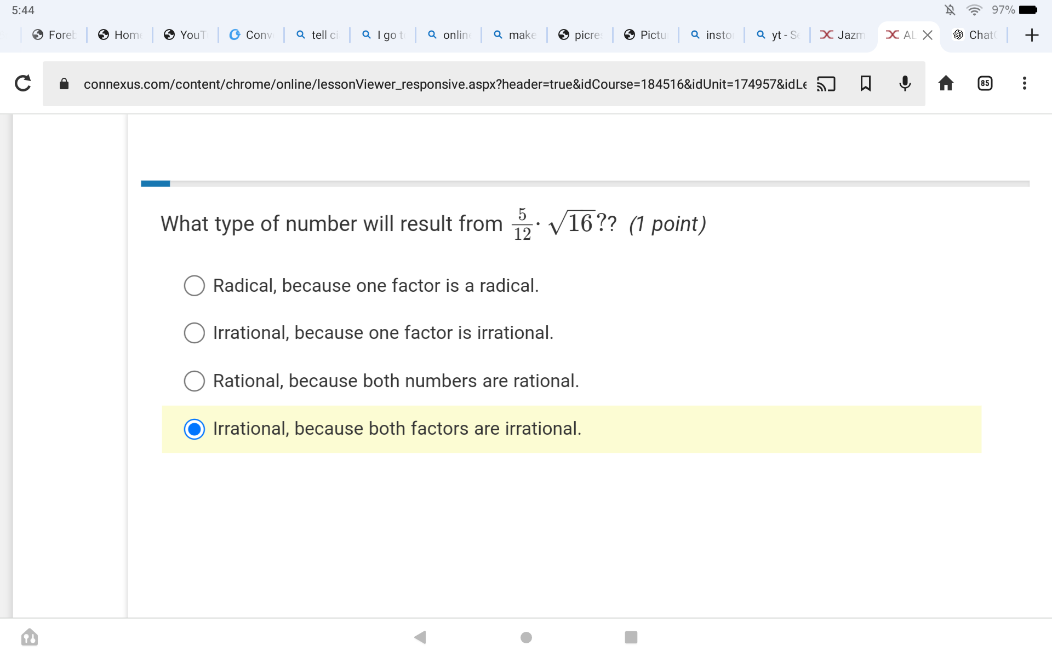The width and height of the screenshot is (1052, 657).
Task: Tap the battery indicator icon
Action: pos(1028,10)
